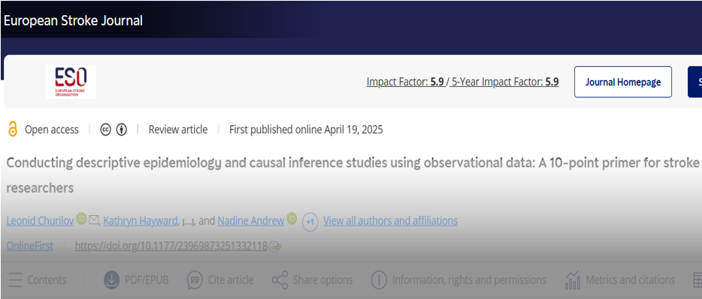Click the ESO European Stroke Organisation logo
The image size is (702, 299).
click(x=71, y=82)
